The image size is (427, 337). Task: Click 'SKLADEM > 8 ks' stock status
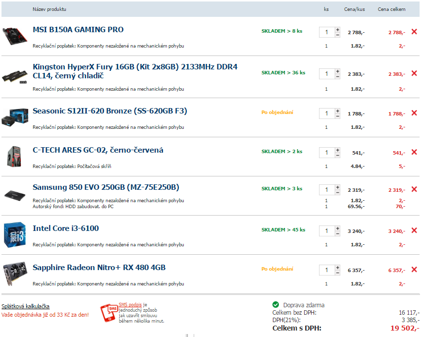(x=282, y=31)
